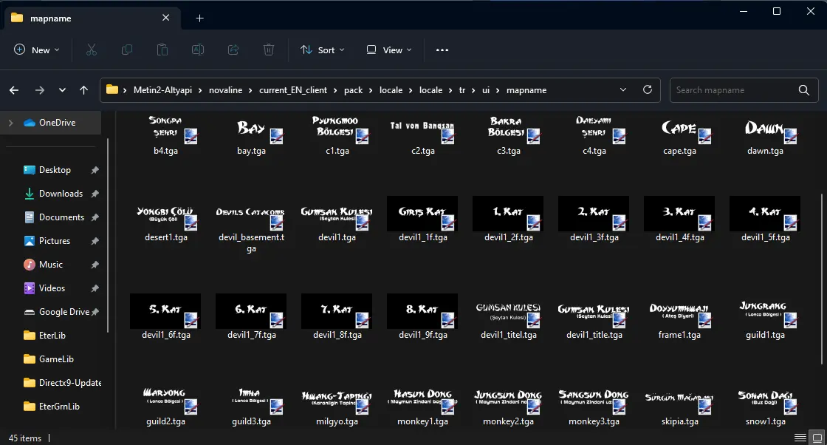Image resolution: width=827 pixels, height=445 pixels.
Task: Select the devil1_1f.tga file
Action: pos(423,220)
